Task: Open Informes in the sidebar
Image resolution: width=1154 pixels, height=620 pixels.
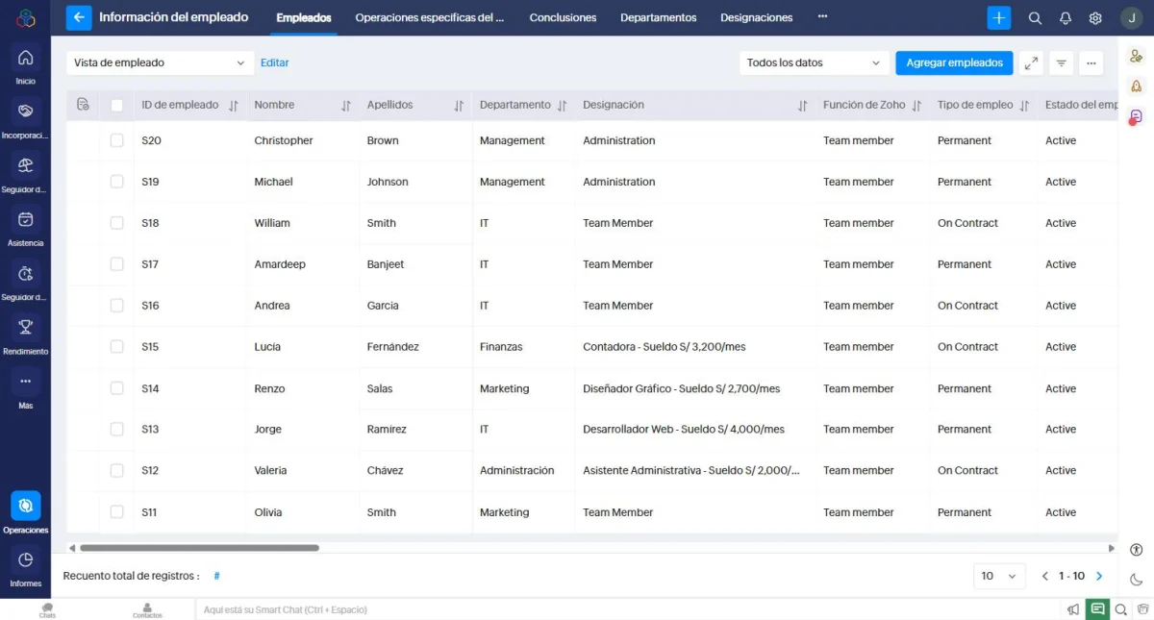Action: click(26, 568)
